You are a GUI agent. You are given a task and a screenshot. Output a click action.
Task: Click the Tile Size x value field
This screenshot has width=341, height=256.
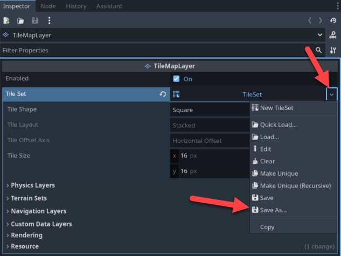click(x=210, y=156)
